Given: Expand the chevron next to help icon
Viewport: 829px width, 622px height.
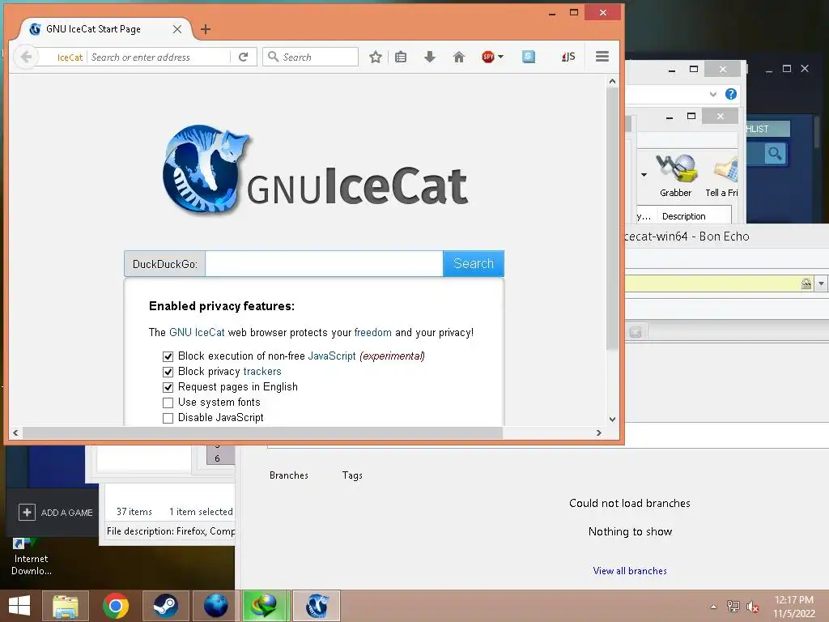Looking at the screenshot, I should (712, 94).
